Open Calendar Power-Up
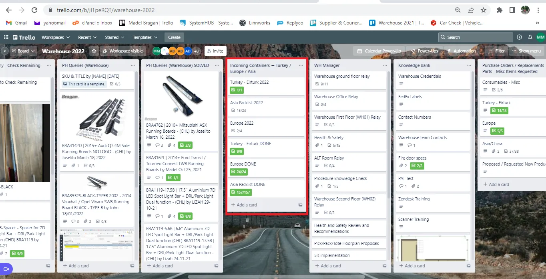This screenshot has height=279, width=546. pyautogui.click(x=379, y=51)
